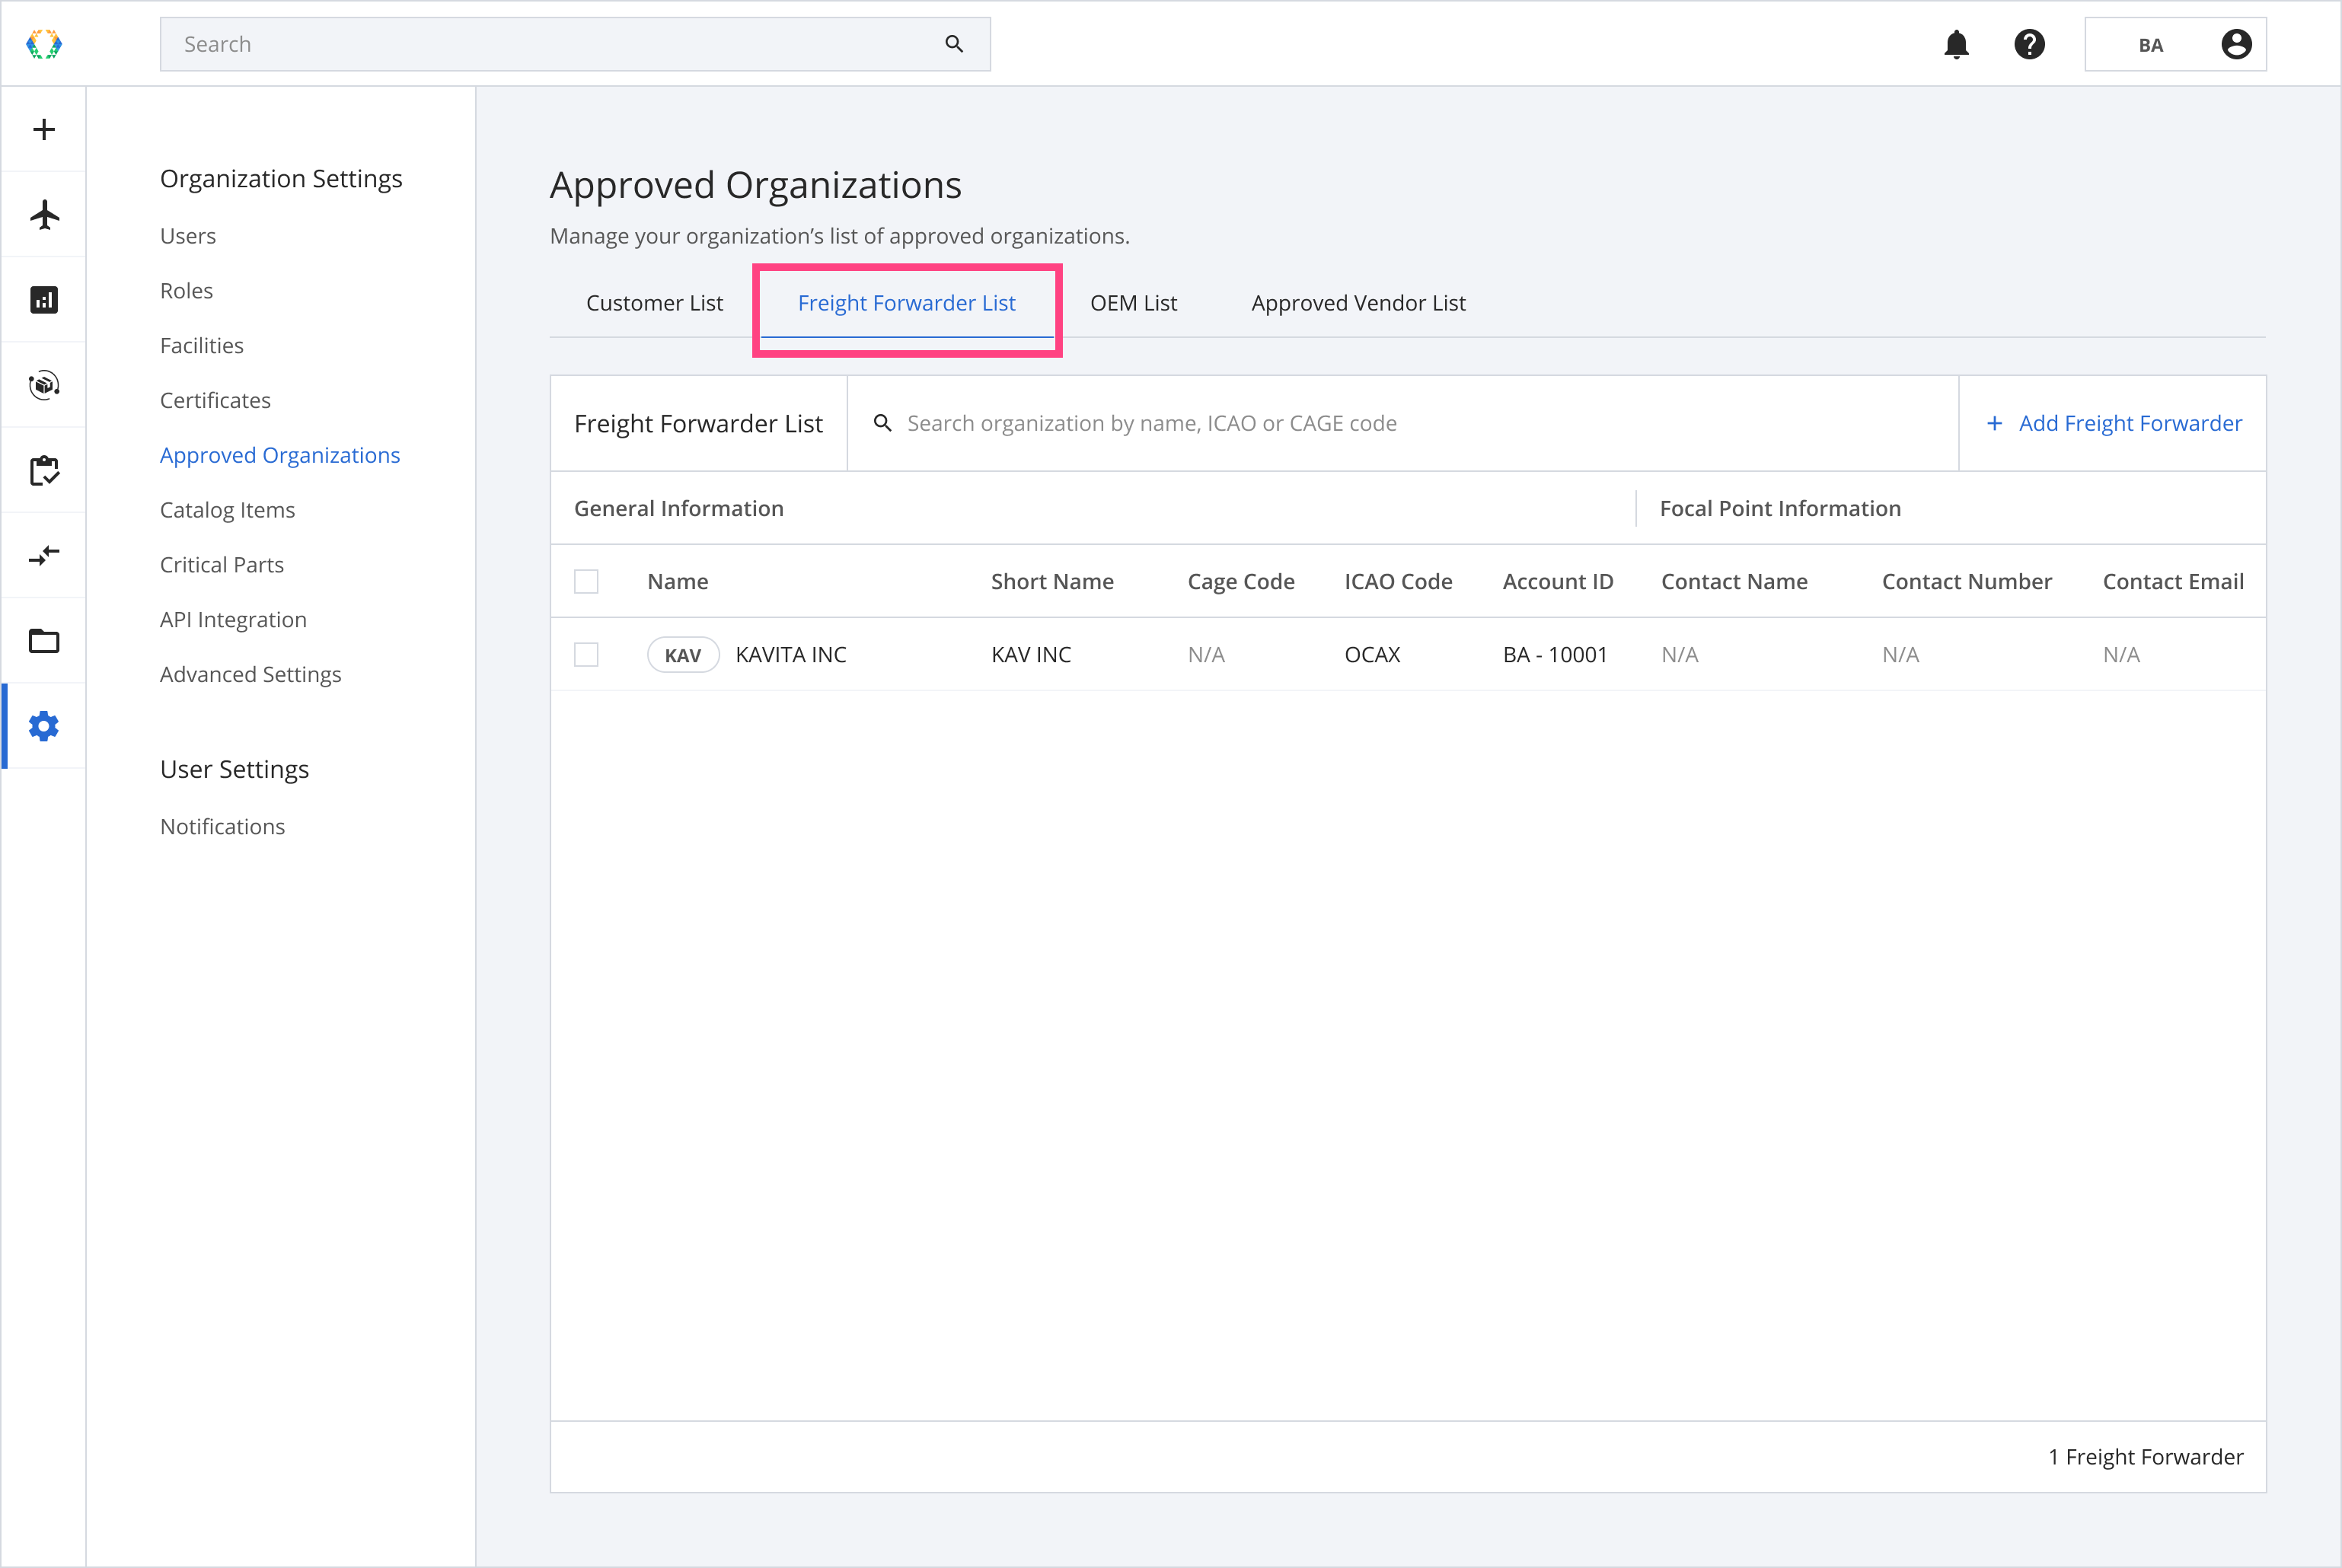Click the Short Name column header

(1052, 581)
